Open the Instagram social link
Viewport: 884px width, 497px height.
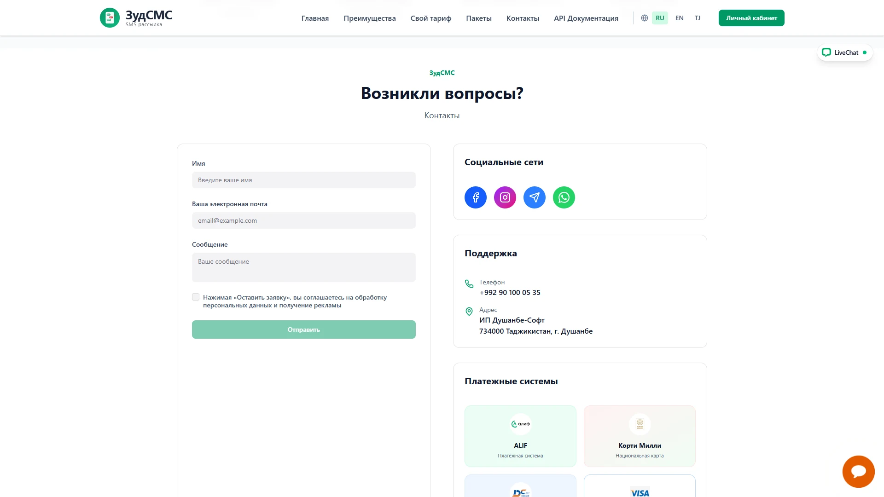[505, 197]
